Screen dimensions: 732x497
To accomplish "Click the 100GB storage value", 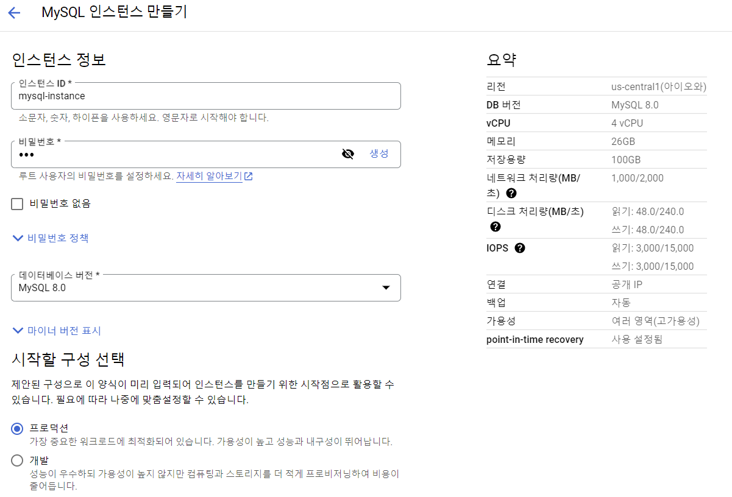I will (626, 160).
